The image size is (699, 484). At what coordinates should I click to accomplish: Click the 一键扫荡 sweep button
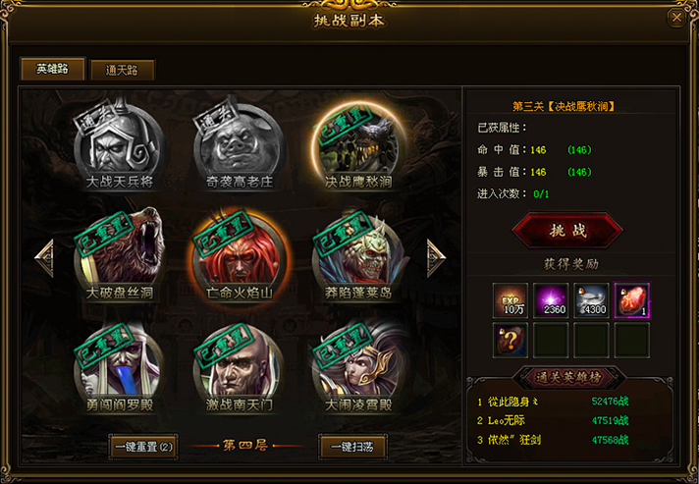click(352, 447)
